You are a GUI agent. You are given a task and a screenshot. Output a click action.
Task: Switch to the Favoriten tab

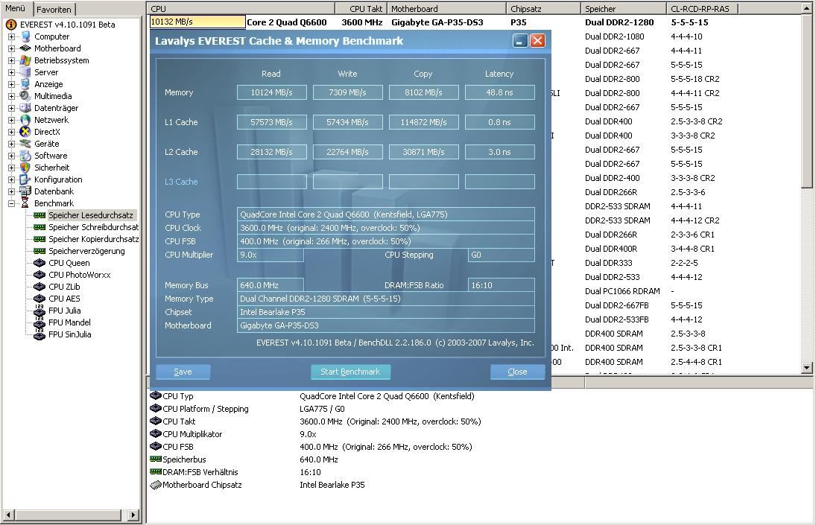point(54,10)
